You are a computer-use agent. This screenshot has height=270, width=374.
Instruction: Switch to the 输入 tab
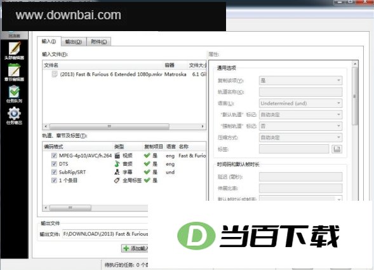49,41
